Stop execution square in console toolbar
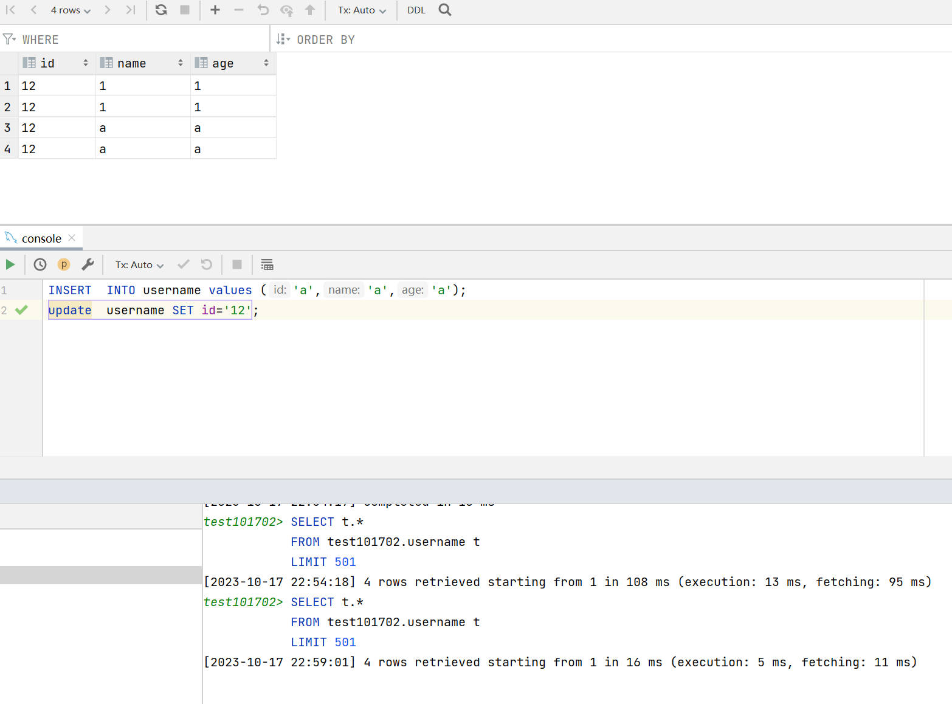Viewport: 952px width, 704px height. (237, 264)
